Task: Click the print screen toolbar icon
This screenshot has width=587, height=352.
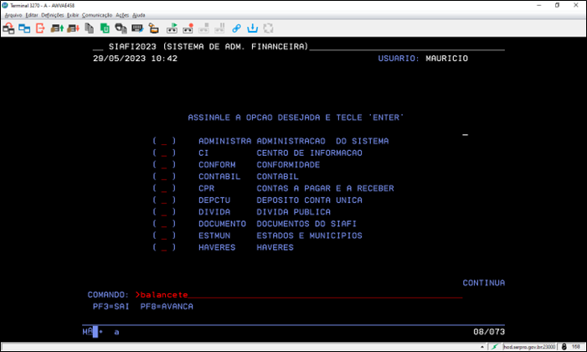Action: click(x=121, y=28)
